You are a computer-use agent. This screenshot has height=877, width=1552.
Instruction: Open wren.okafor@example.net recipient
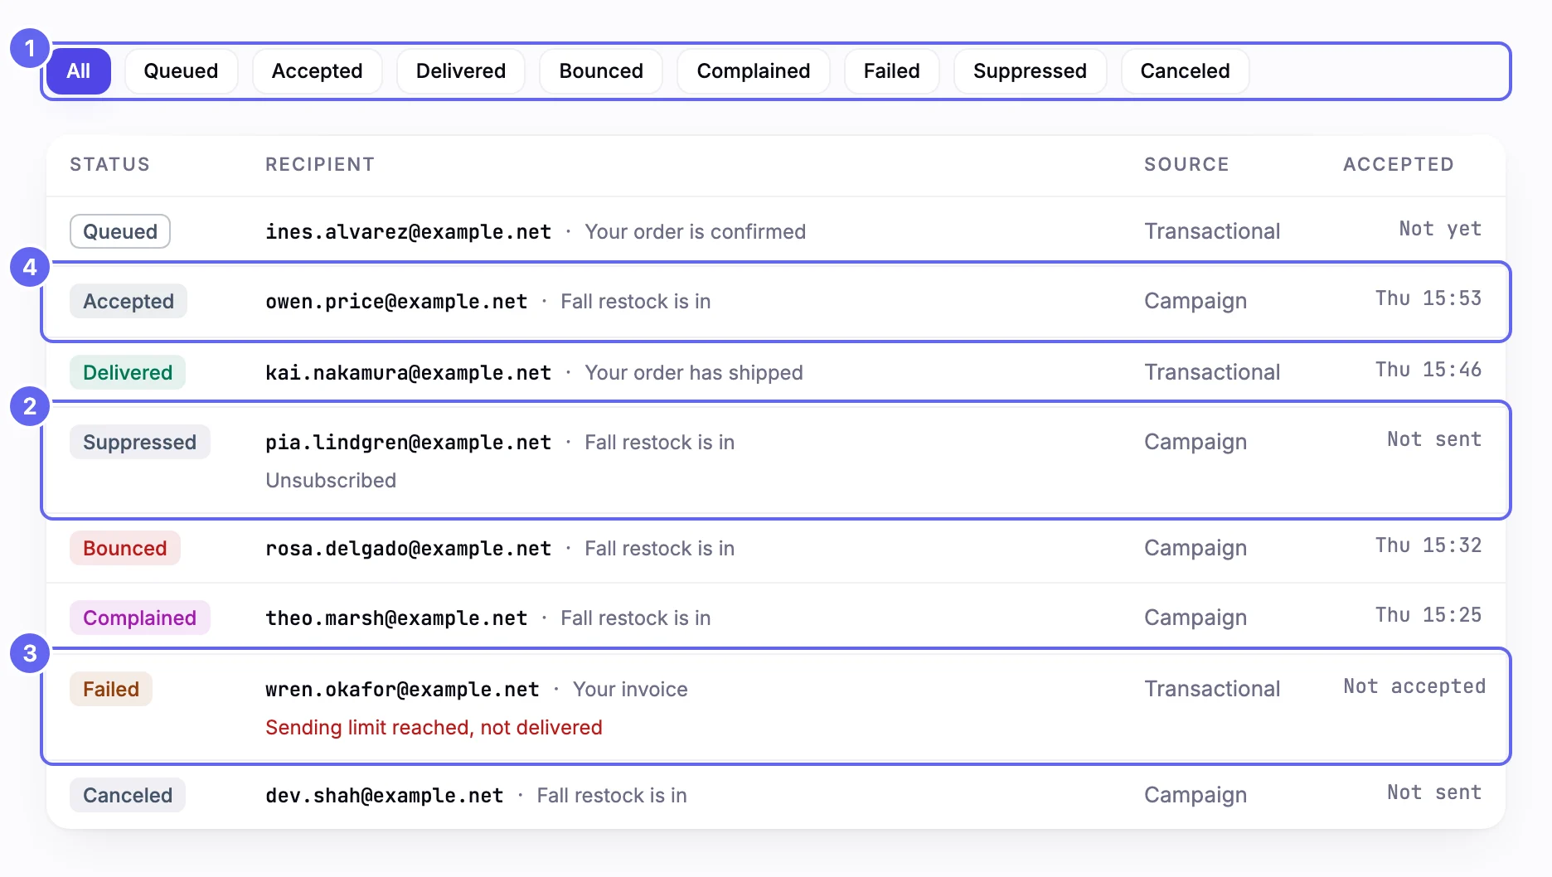pyautogui.click(x=402, y=689)
